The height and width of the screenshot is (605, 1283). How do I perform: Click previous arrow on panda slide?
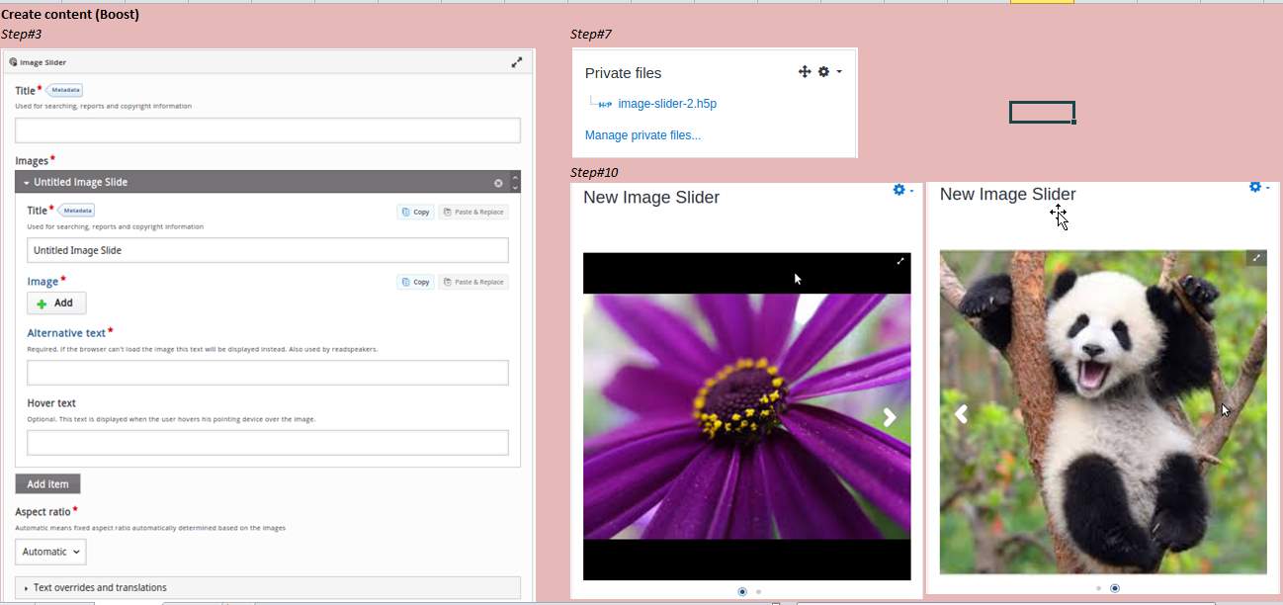961,414
